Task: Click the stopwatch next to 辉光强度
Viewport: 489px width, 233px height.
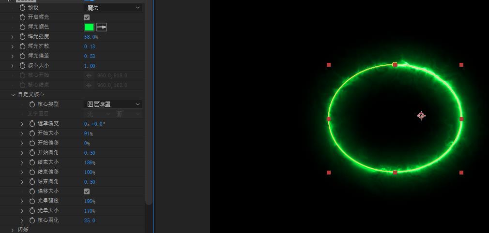Action: pyautogui.click(x=22, y=37)
